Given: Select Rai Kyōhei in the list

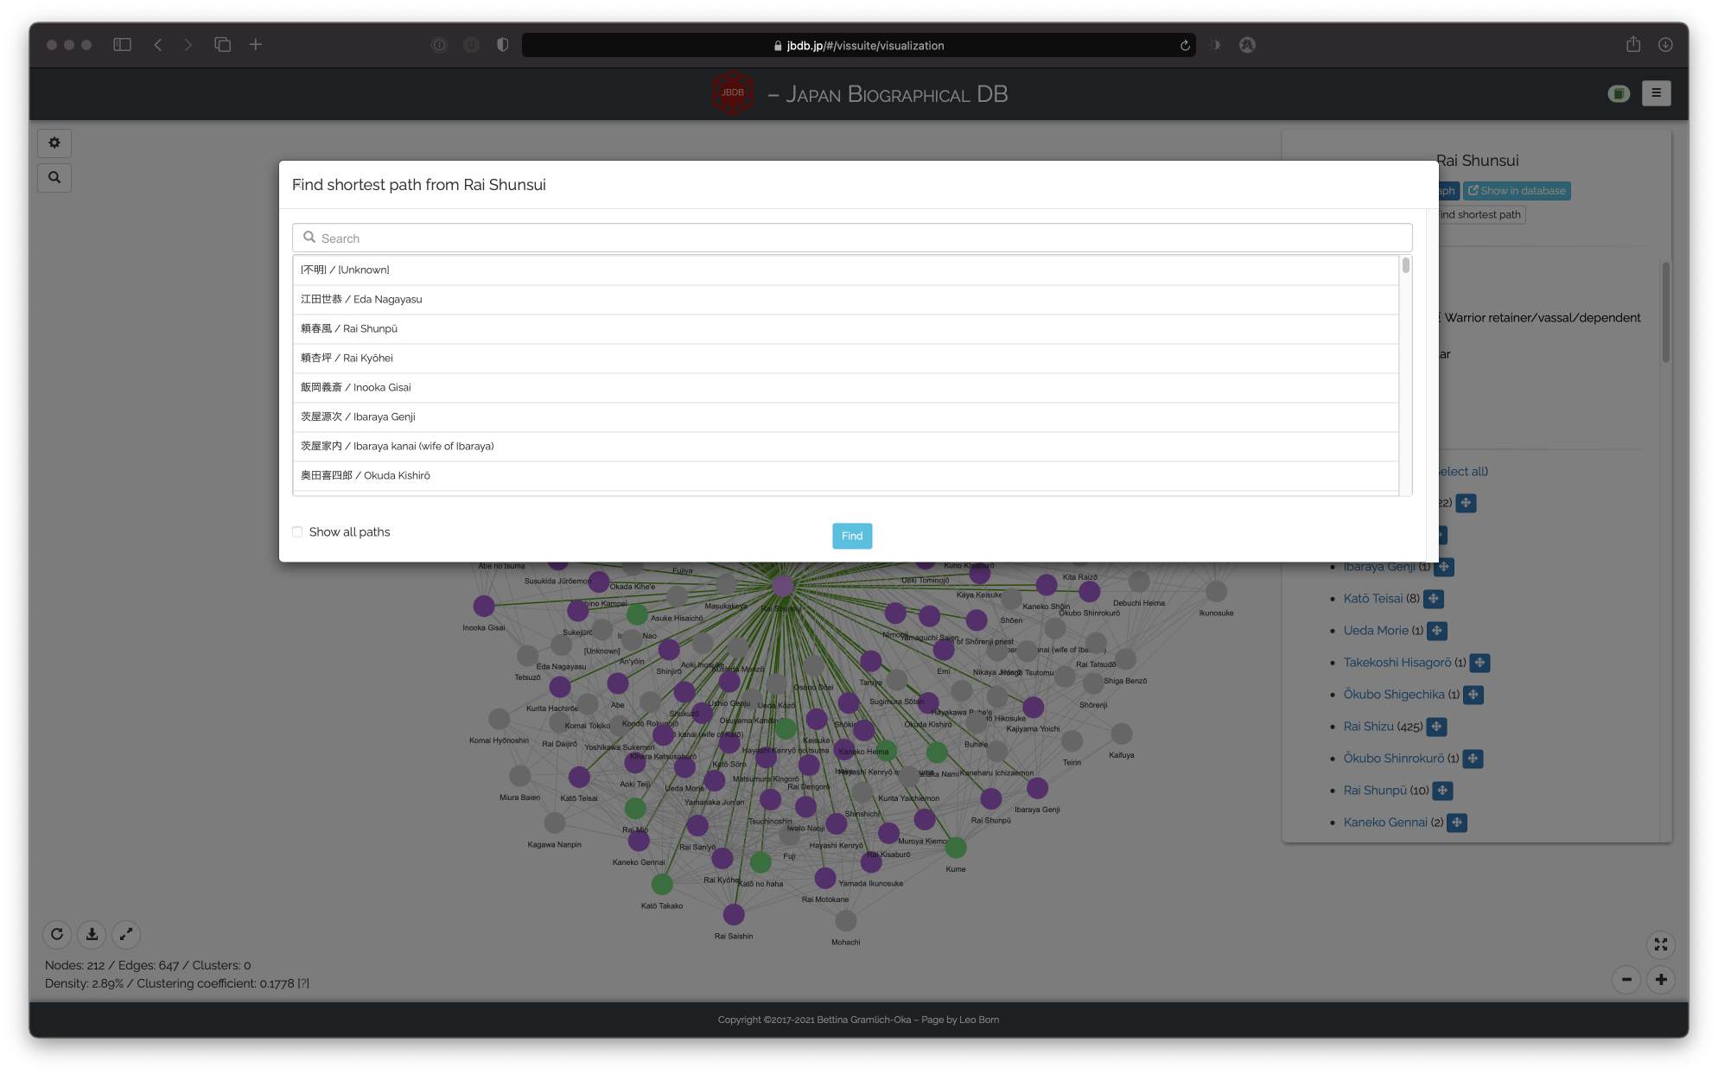Looking at the screenshot, I should tap(845, 359).
